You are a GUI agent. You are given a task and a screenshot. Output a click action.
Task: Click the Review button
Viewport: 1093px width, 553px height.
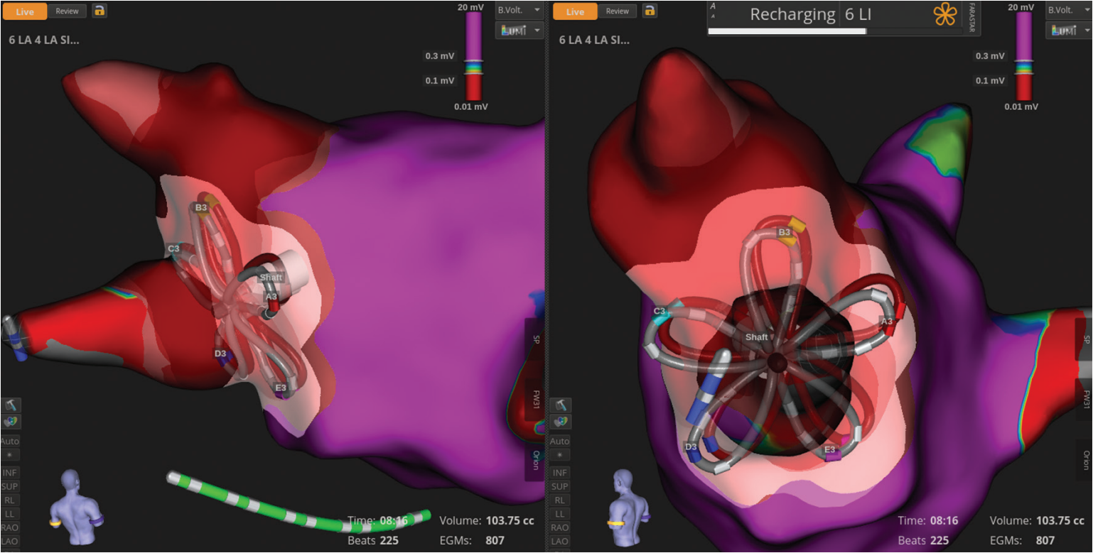[x=68, y=11]
